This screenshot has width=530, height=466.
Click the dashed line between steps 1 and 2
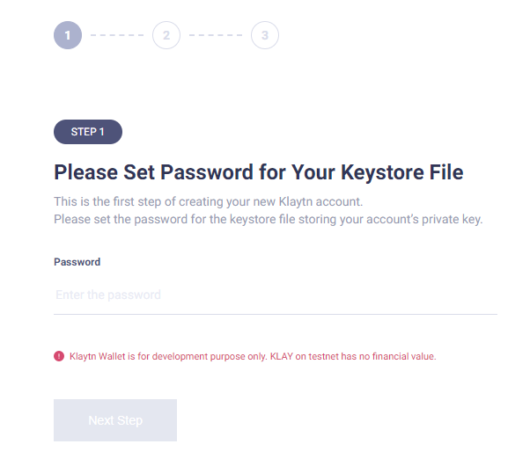(117, 35)
